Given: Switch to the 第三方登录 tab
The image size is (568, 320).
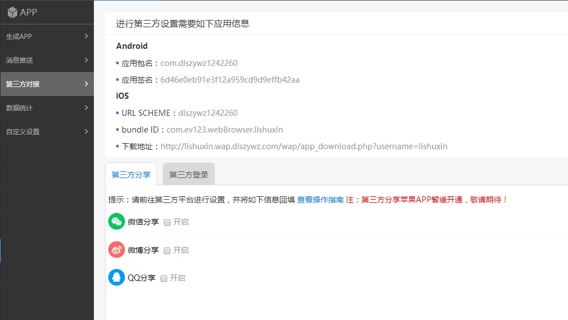Looking at the screenshot, I should point(189,175).
